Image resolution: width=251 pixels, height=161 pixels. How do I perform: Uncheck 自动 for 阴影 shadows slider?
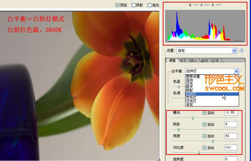pyautogui.click(x=204, y=124)
